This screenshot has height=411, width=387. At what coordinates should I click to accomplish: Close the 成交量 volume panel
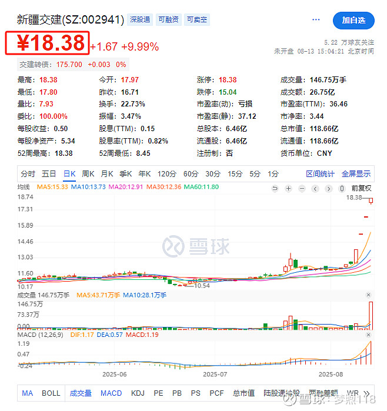(368, 295)
